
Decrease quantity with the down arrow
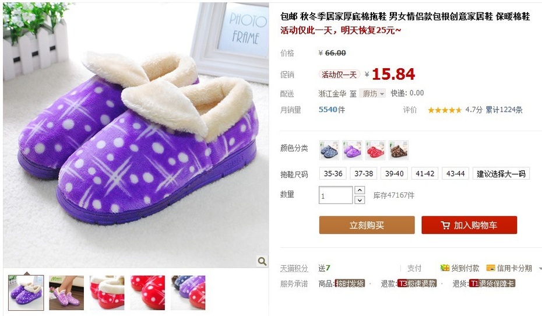pos(360,200)
